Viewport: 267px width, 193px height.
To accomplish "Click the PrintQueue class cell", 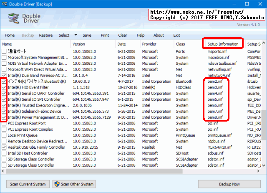I will pos(185,135).
